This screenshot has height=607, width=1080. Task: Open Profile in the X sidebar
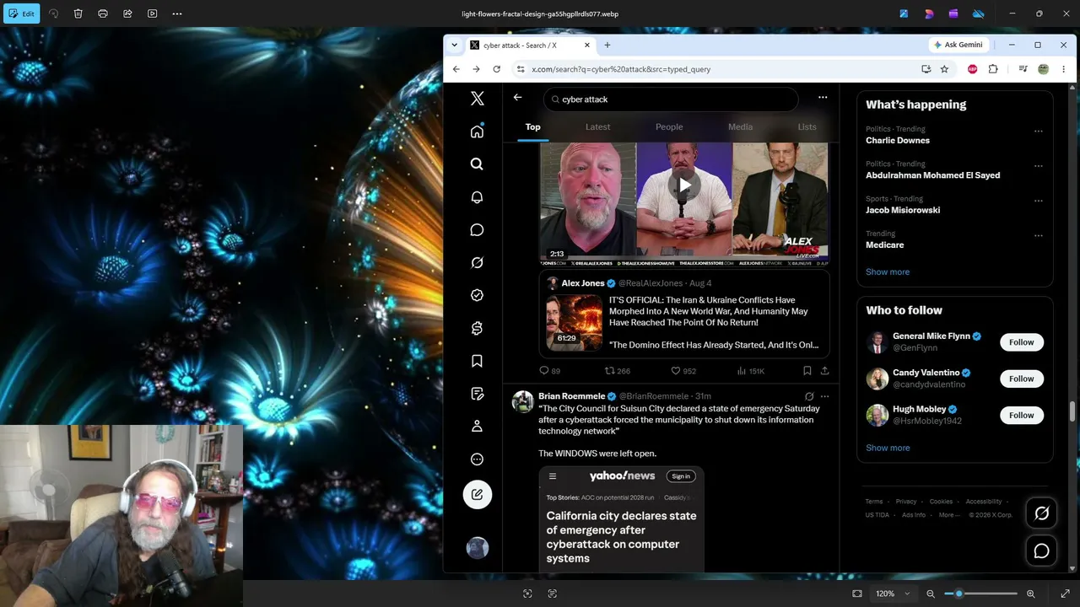coord(478,427)
